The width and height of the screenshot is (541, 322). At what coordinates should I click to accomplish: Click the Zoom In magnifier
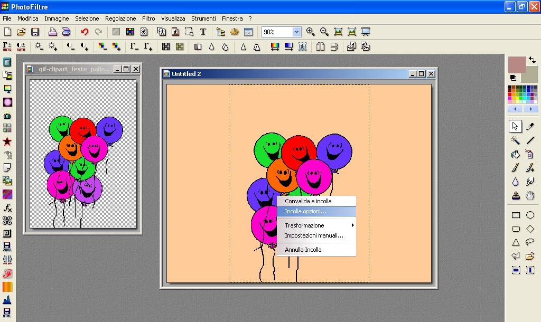pos(311,32)
